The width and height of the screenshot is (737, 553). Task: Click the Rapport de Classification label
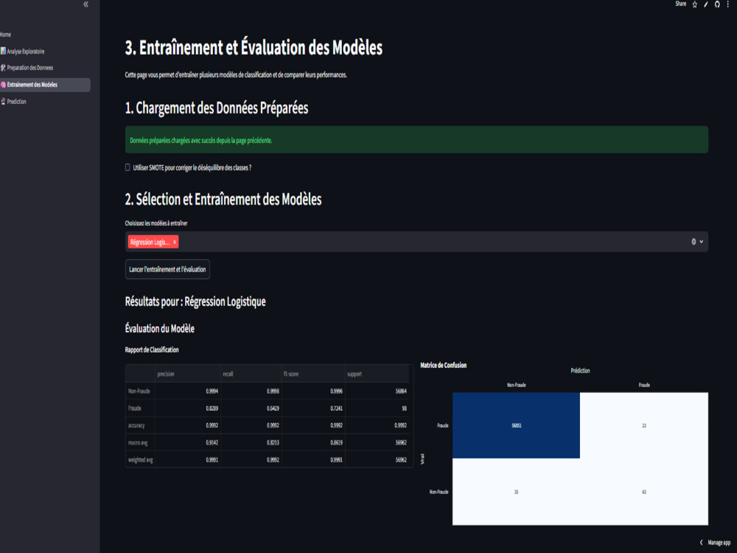(x=152, y=349)
